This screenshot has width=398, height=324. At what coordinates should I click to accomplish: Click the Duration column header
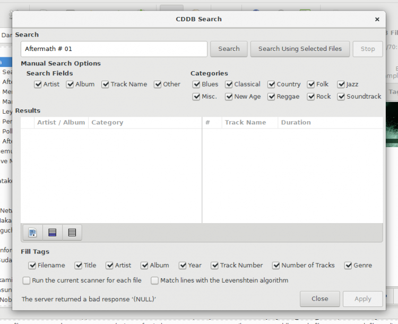point(330,123)
